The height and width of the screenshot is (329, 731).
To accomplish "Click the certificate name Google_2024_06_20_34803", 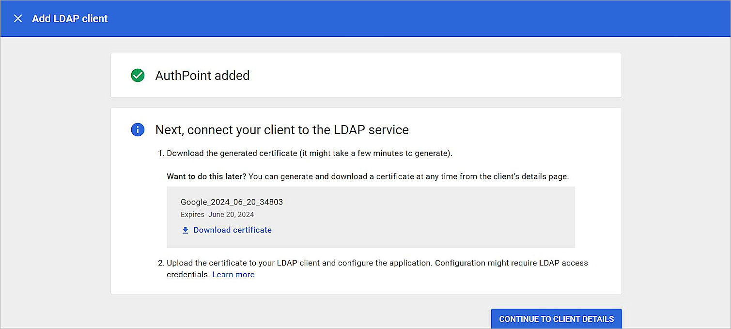I will tap(232, 202).
